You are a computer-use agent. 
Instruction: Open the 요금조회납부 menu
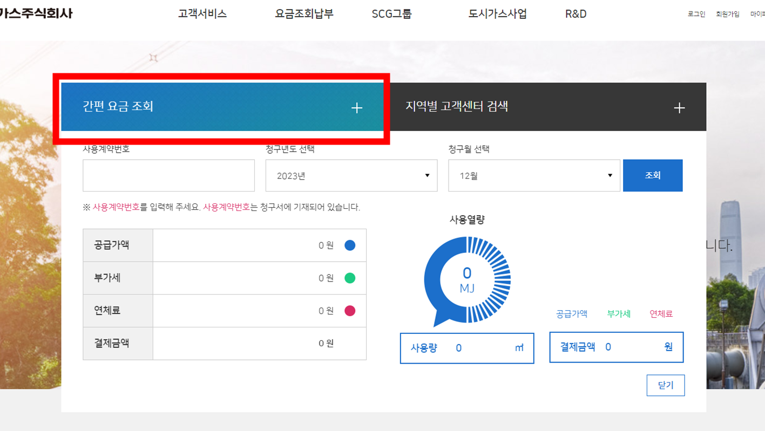[x=304, y=14]
